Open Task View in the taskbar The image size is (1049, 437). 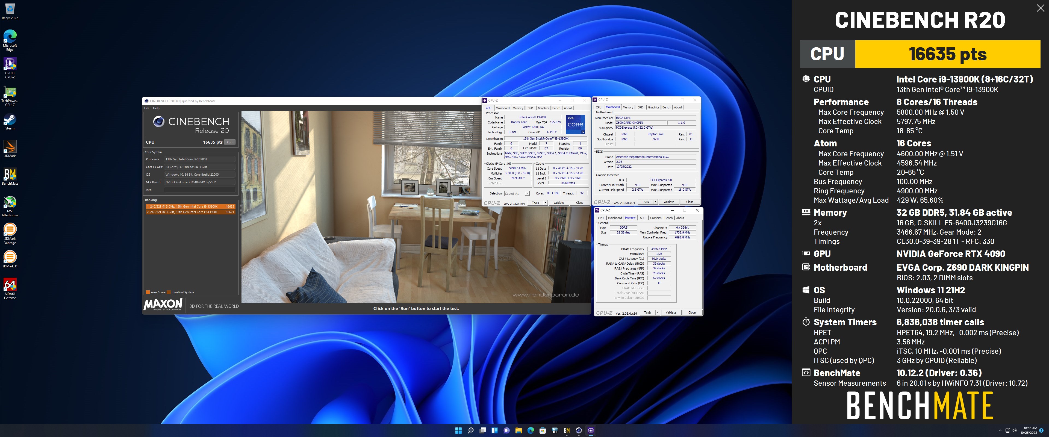click(x=482, y=430)
